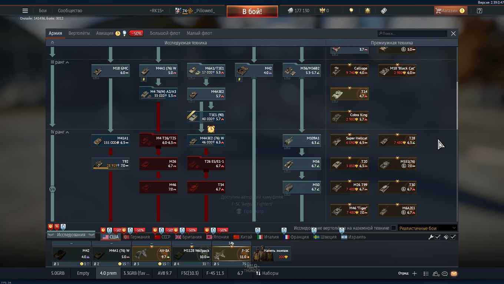Select the T92 vehicle being researched
Viewport: 504px width, 284px height.
(110, 164)
